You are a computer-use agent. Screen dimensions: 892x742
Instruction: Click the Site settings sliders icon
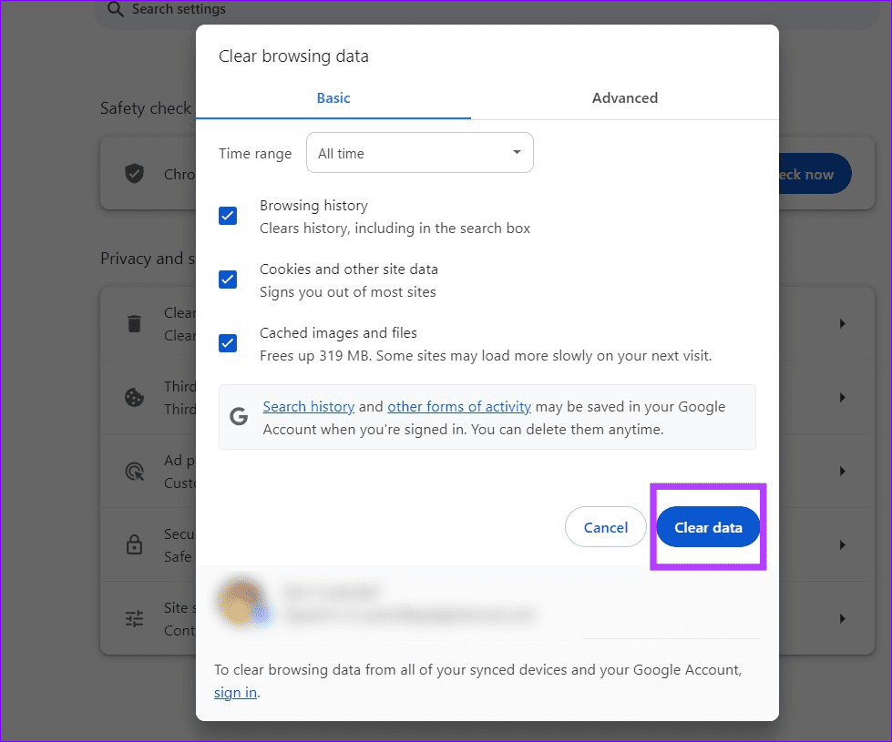(134, 618)
